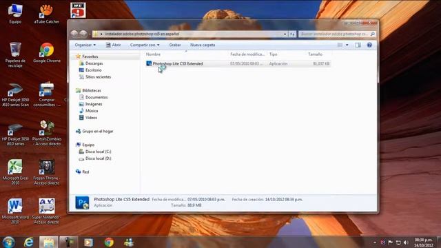This screenshot has width=441, height=248.
Task: Open the view options dropdown arrow
Action: (x=347, y=45)
